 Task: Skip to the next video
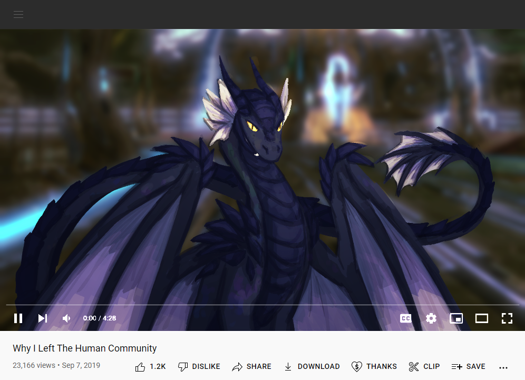43,318
